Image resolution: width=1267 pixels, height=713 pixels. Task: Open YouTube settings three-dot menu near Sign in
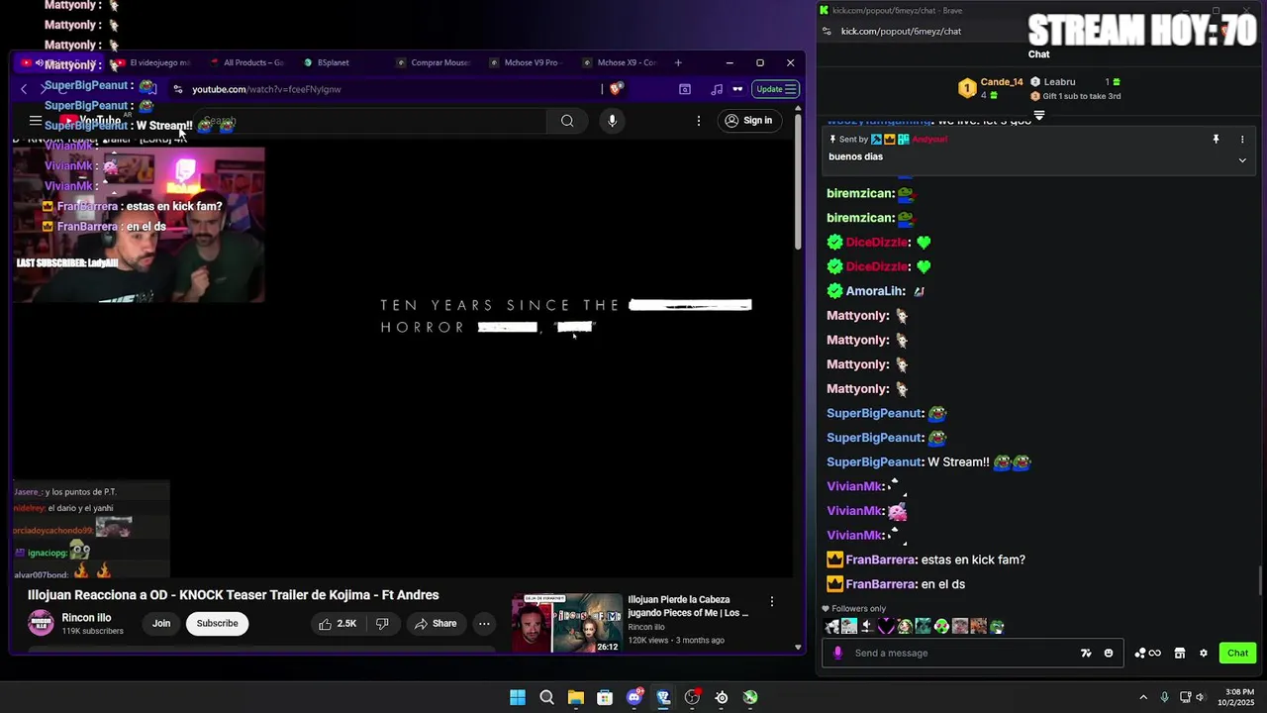pos(699,121)
